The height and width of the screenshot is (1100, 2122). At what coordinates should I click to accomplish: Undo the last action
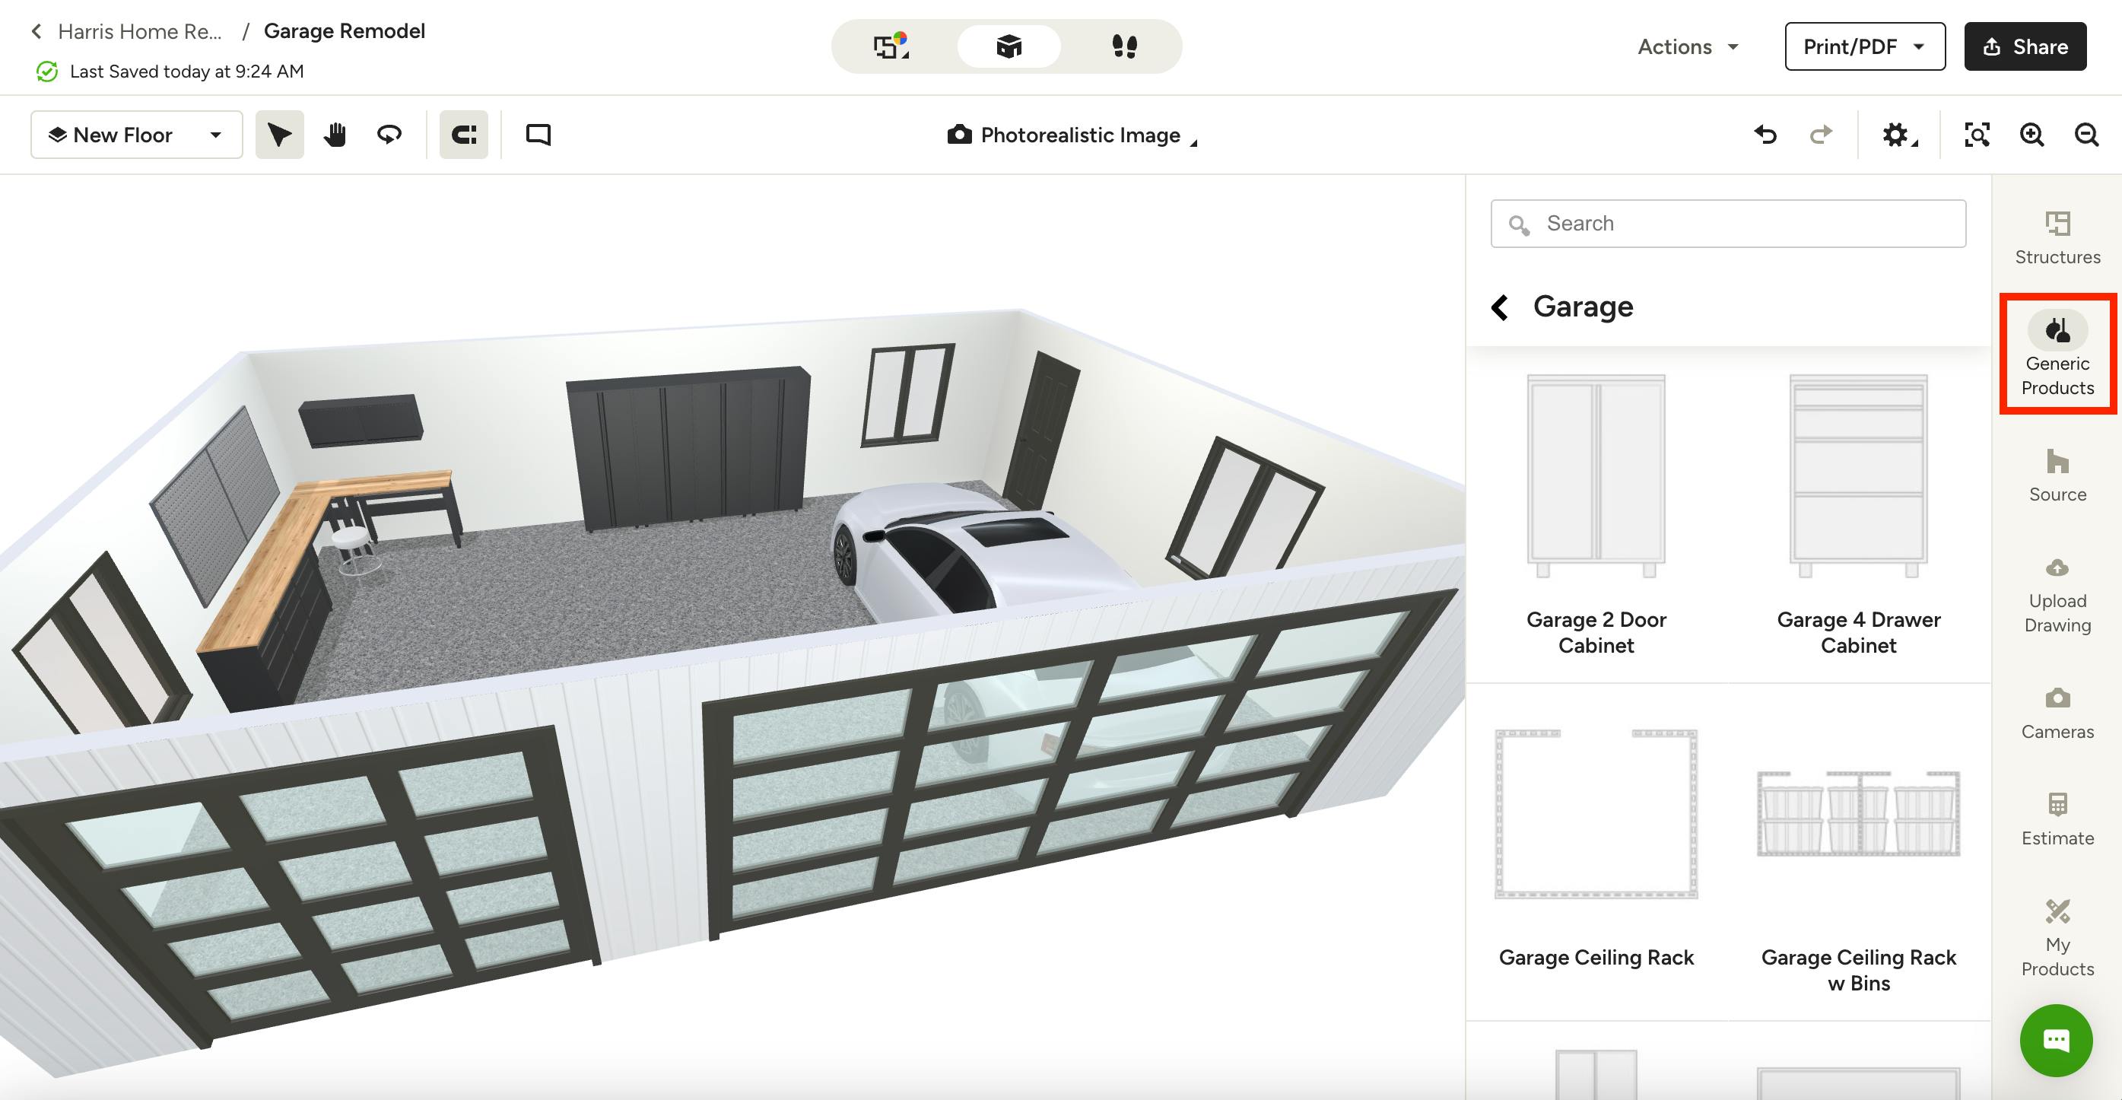[1765, 135]
